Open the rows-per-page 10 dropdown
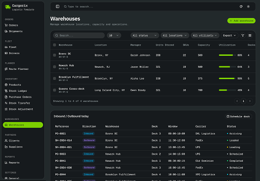 coord(114,35)
